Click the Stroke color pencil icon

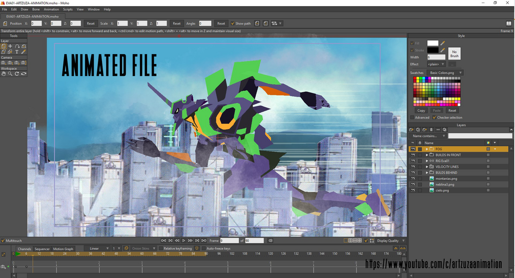pos(443,50)
